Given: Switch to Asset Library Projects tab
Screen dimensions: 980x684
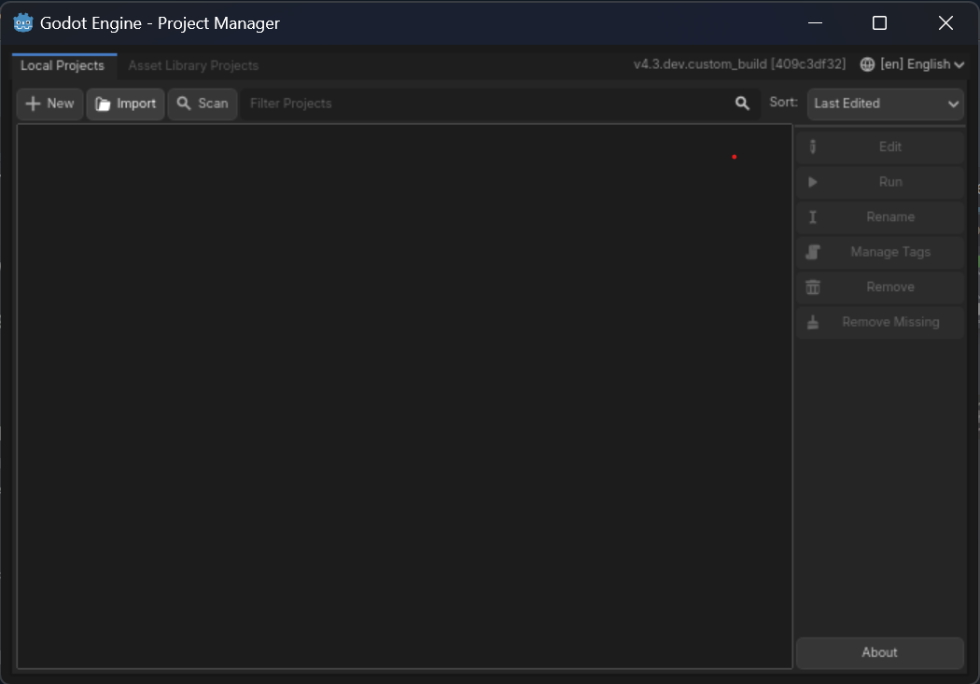Looking at the screenshot, I should [x=193, y=65].
